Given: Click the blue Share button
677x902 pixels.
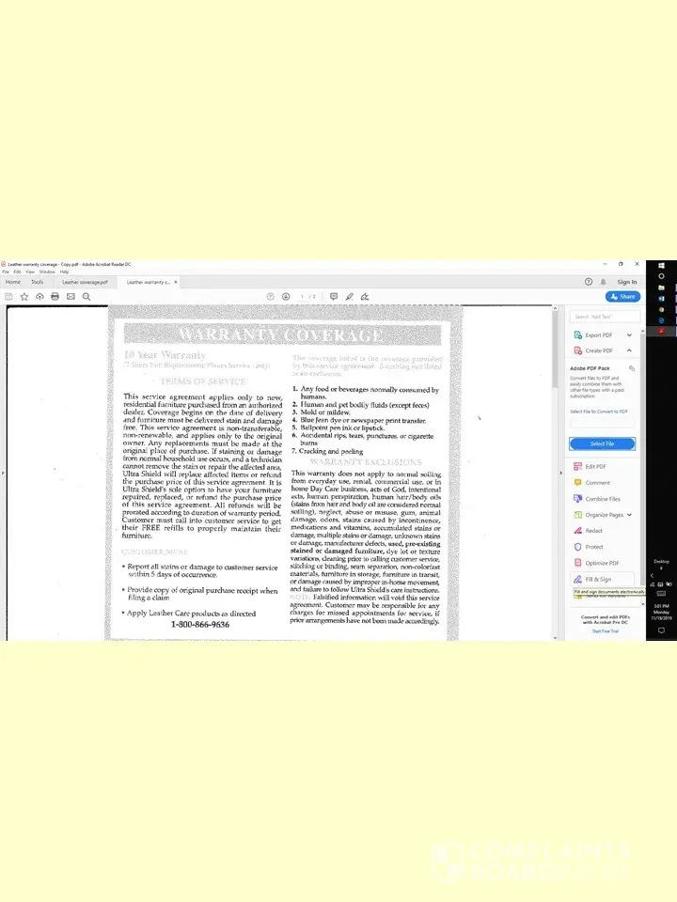Looking at the screenshot, I should point(622,297).
